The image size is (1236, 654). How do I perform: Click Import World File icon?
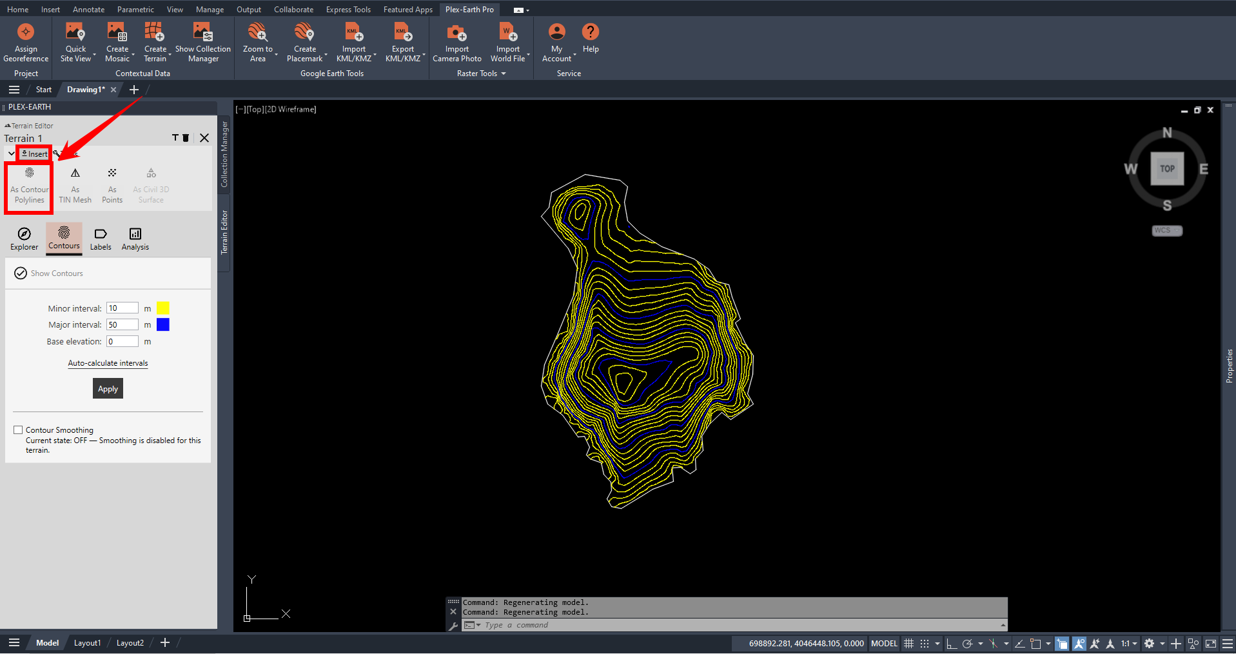(x=508, y=32)
